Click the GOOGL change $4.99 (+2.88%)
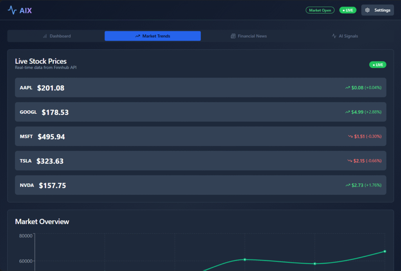Screen dimensions: 401x271 363,112
